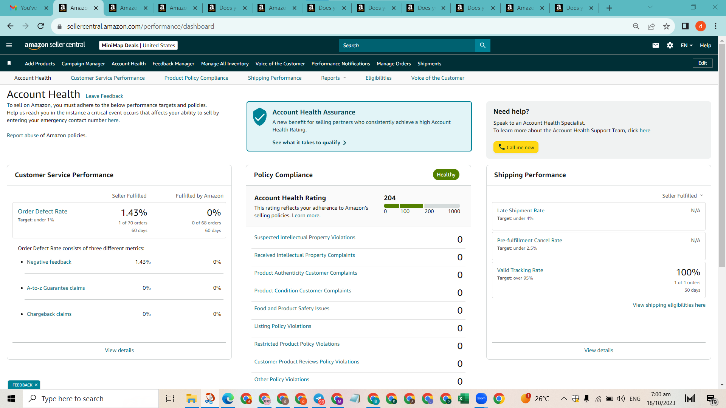Open Zoom from the taskbar
Screen dimensions: 726x408
pyautogui.click(x=481, y=399)
